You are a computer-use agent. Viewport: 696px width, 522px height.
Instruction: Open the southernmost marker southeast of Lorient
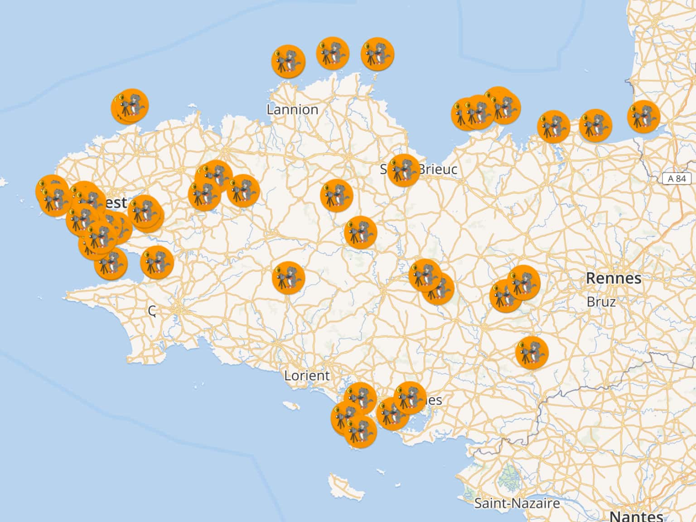click(360, 432)
